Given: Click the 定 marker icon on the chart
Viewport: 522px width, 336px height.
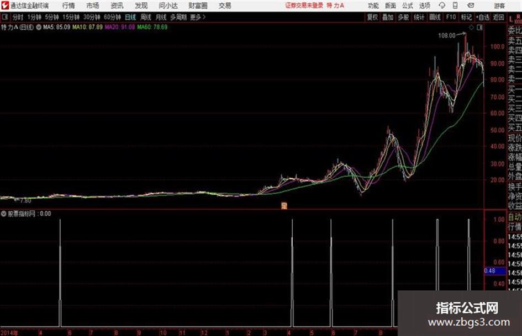Looking at the screenshot, I should pyautogui.click(x=284, y=206).
